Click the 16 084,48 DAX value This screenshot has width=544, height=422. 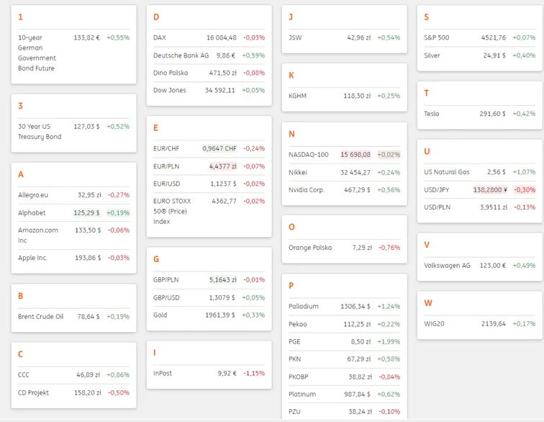coord(222,37)
